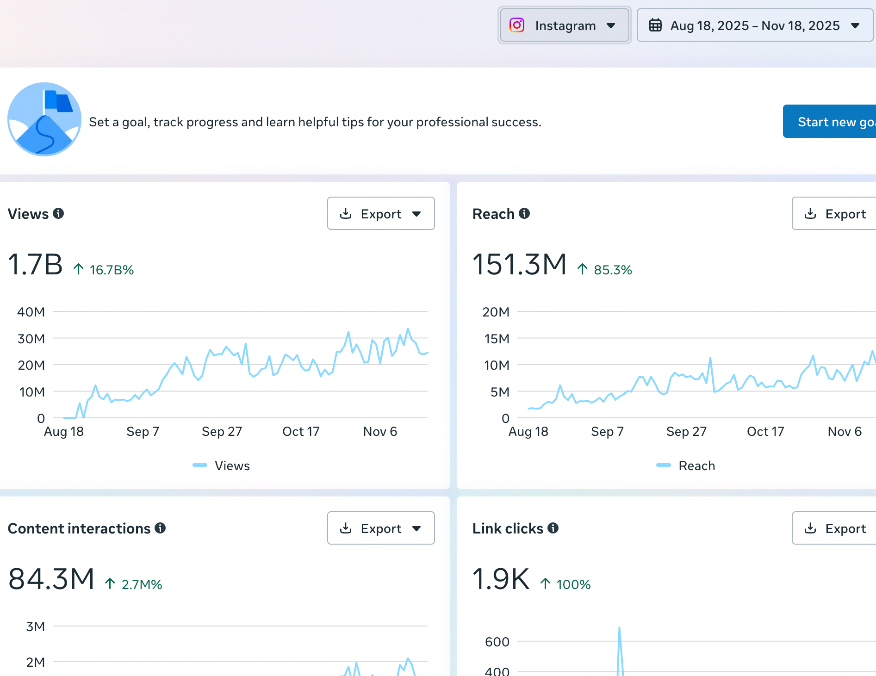Image resolution: width=876 pixels, height=676 pixels.
Task: Click the Instagram logo icon in platform selector
Action: click(x=516, y=25)
